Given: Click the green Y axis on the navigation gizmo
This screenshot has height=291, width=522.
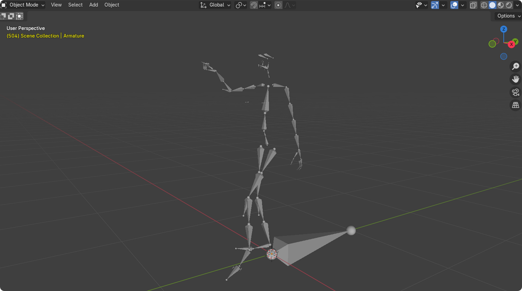Looking at the screenshot, I should pos(515,41).
